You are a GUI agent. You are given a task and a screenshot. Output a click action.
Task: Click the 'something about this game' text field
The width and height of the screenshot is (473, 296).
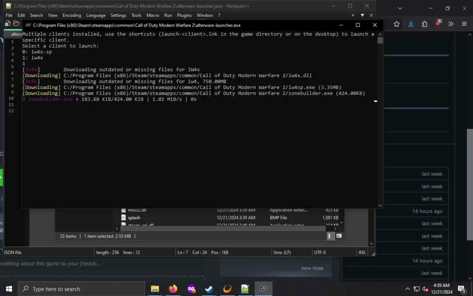(50, 264)
